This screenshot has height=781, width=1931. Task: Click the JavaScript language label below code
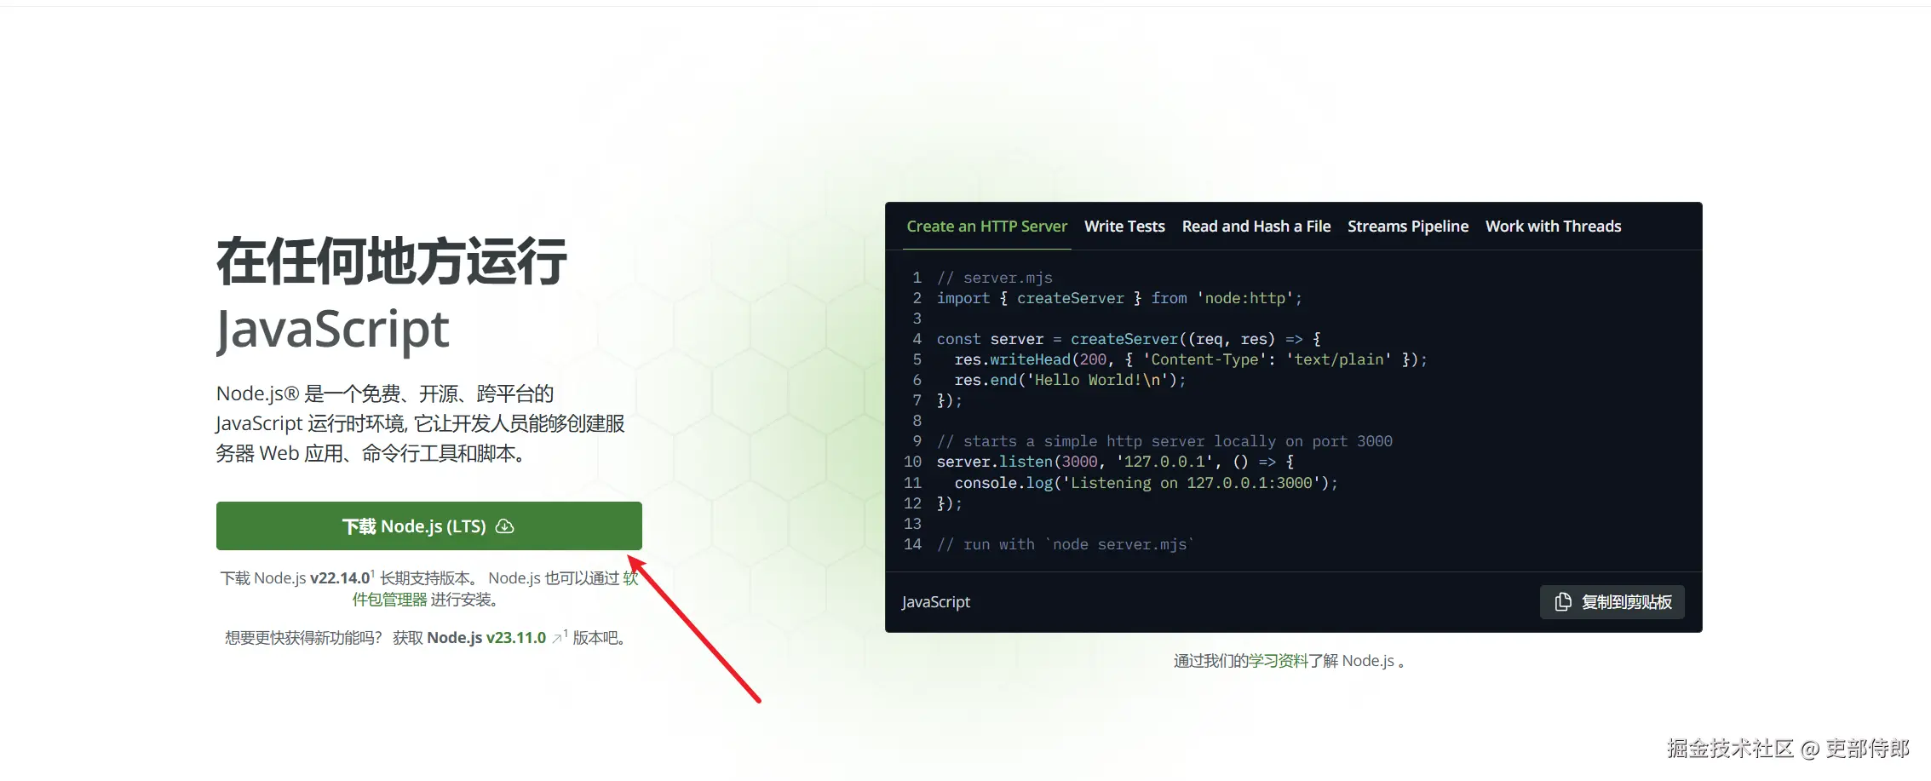(936, 602)
